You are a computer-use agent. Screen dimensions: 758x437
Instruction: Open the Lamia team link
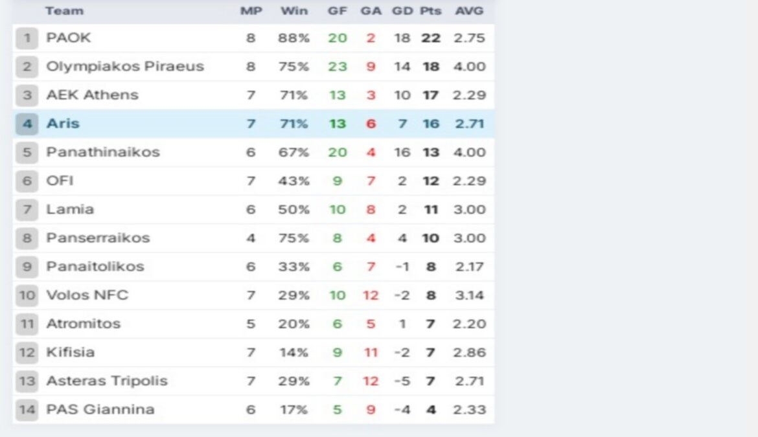[70, 209]
